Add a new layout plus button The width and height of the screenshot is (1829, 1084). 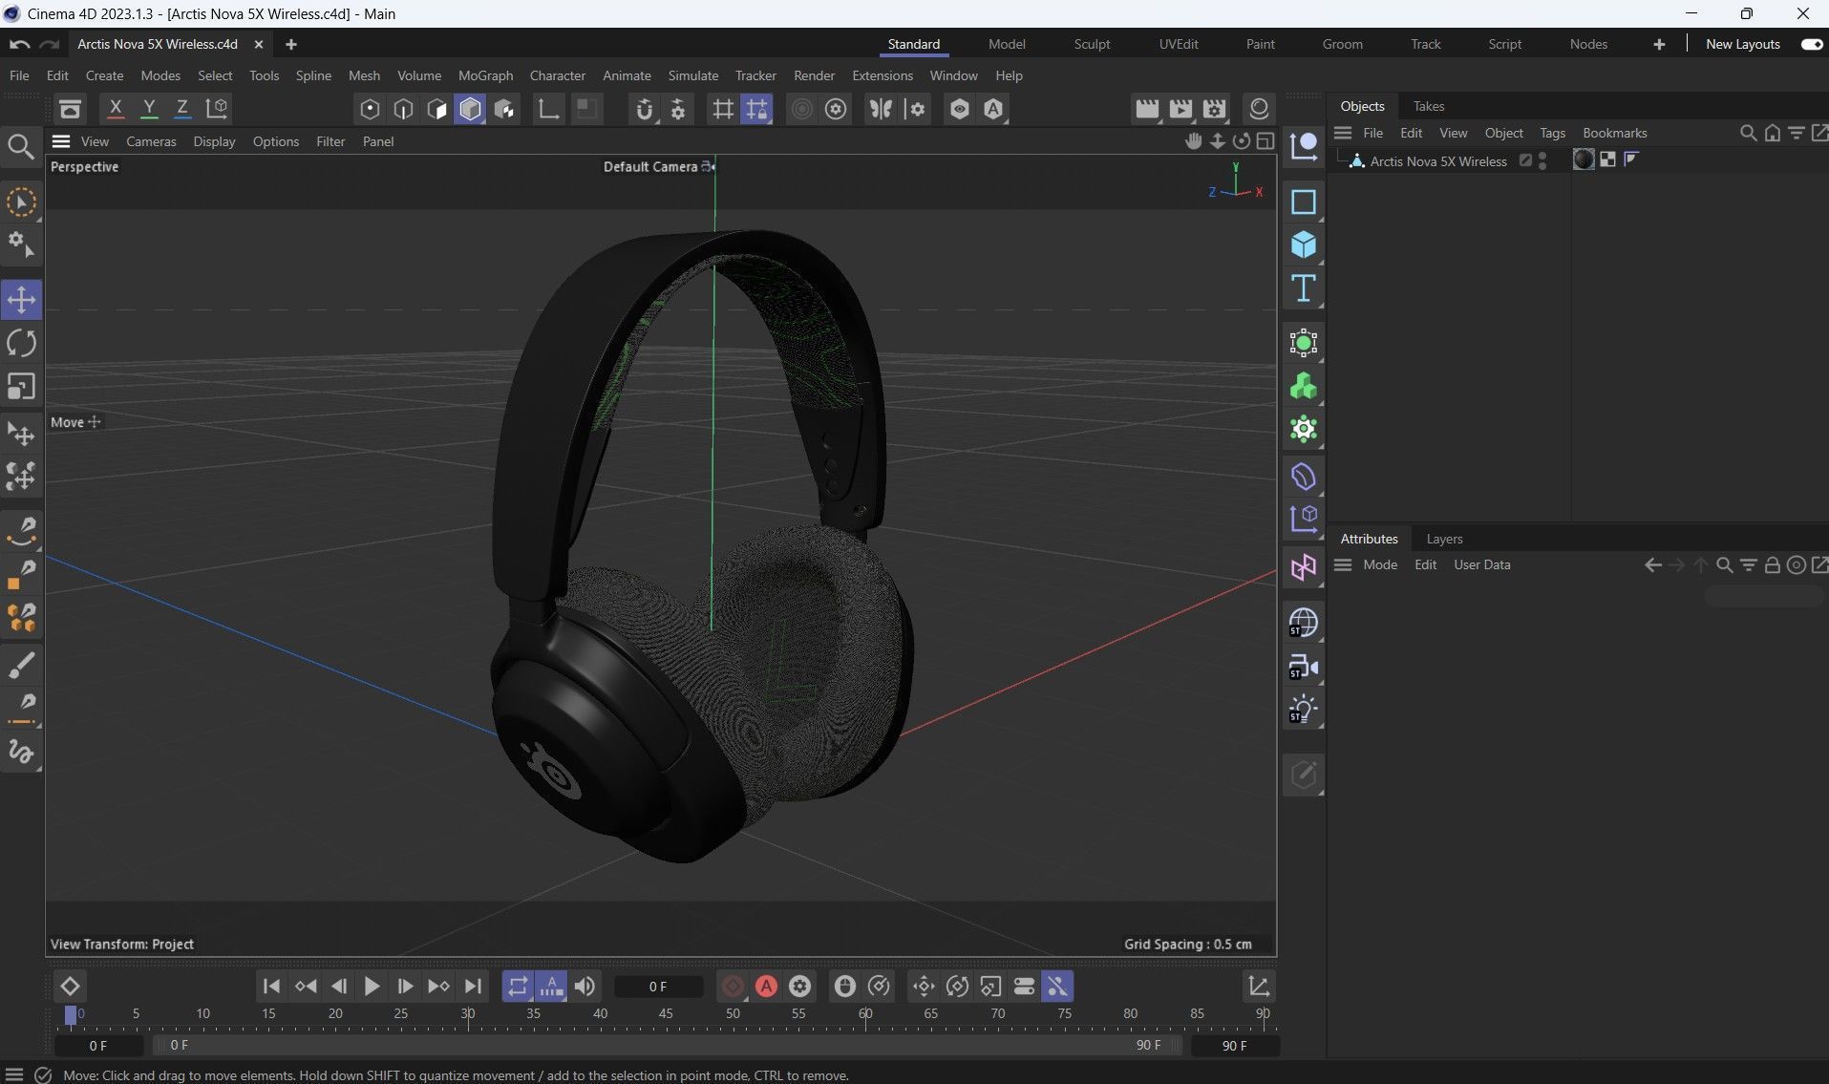[1659, 44]
